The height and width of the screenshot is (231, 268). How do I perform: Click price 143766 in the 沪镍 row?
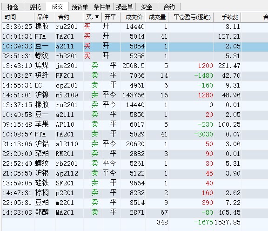point(134,95)
